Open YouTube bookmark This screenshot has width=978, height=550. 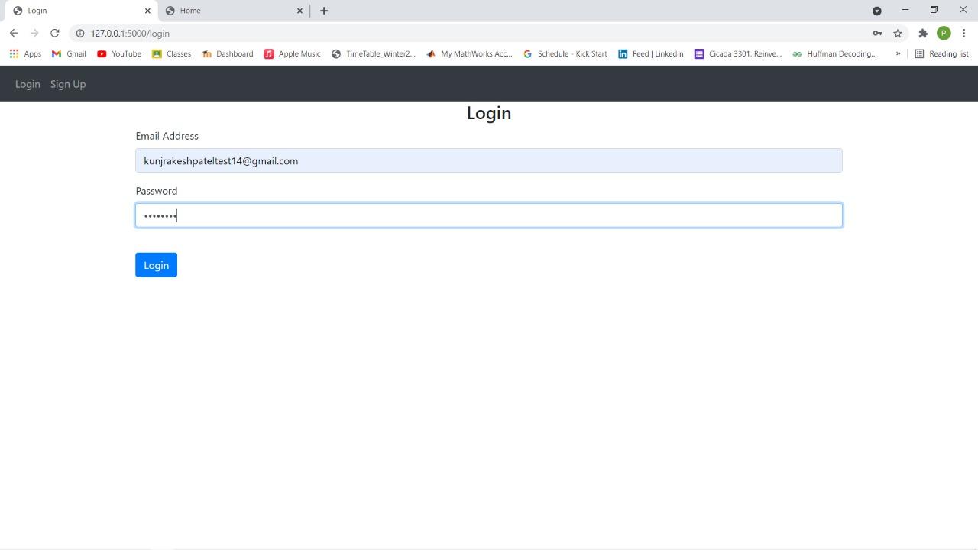(119, 53)
